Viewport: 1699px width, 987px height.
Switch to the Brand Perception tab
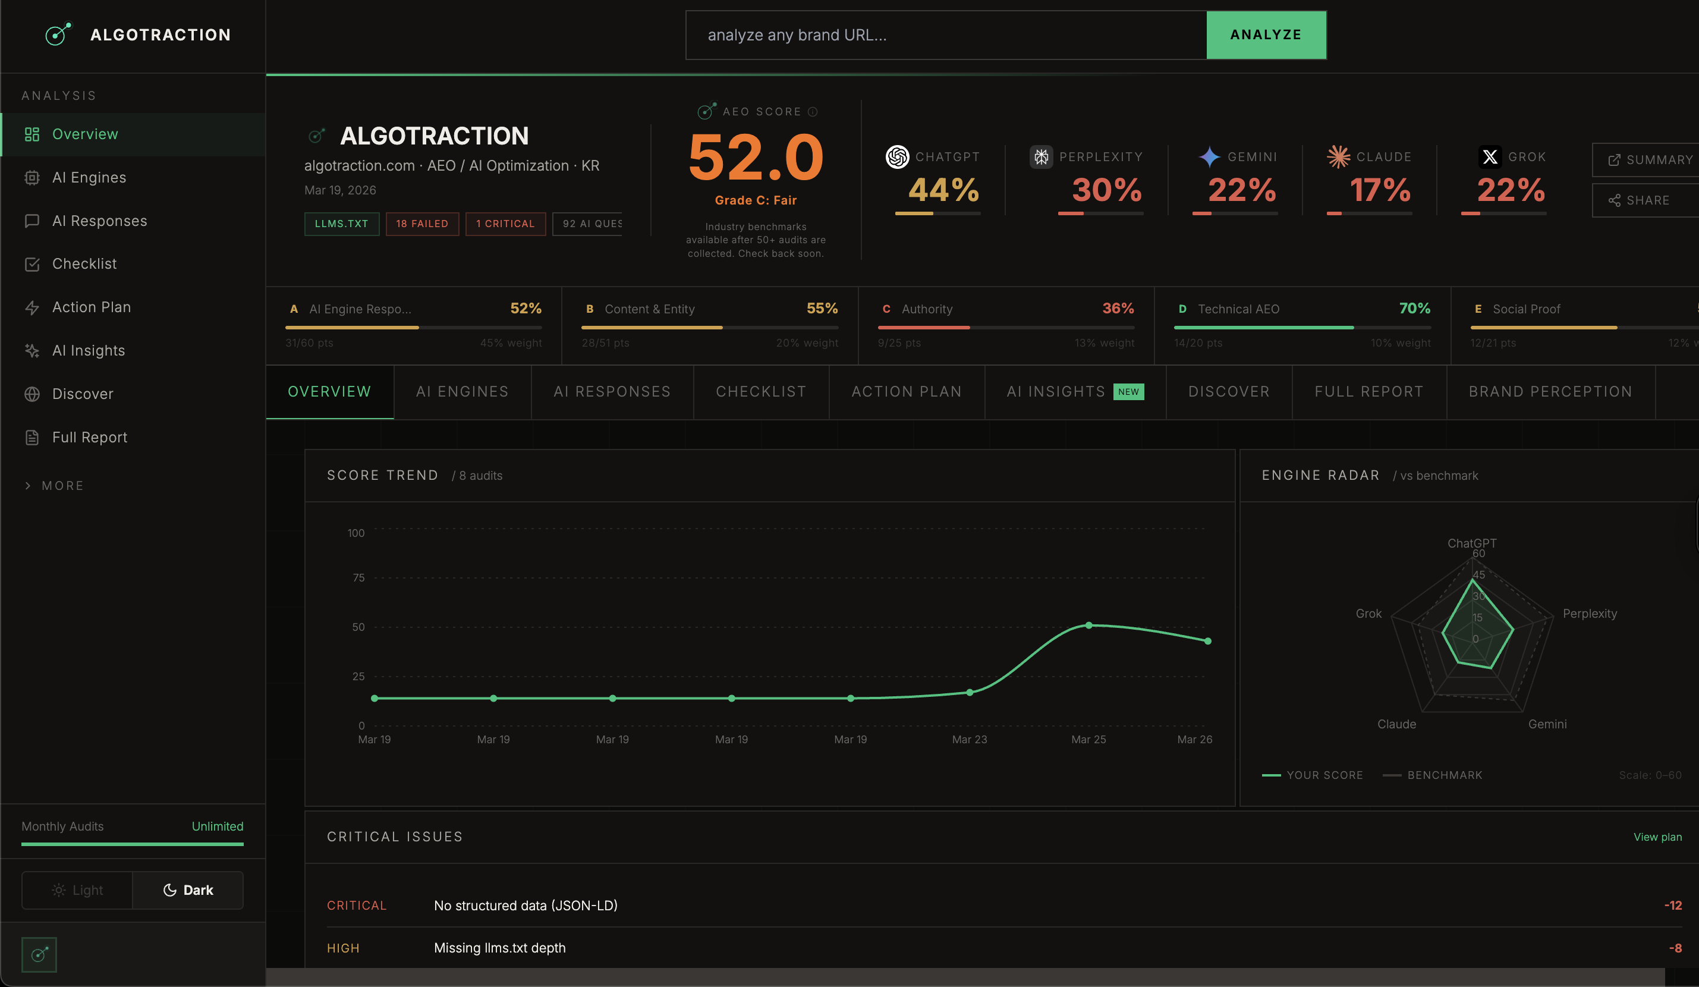pyautogui.click(x=1550, y=392)
